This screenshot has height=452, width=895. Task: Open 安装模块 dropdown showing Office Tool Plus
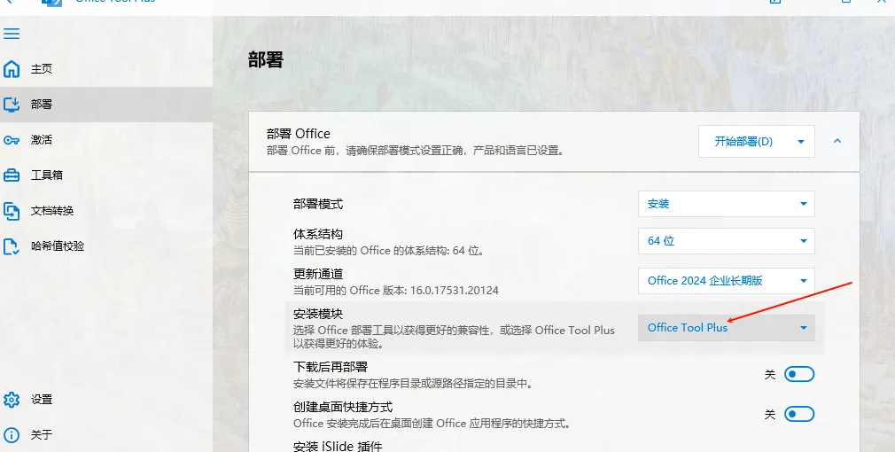click(x=726, y=328)
